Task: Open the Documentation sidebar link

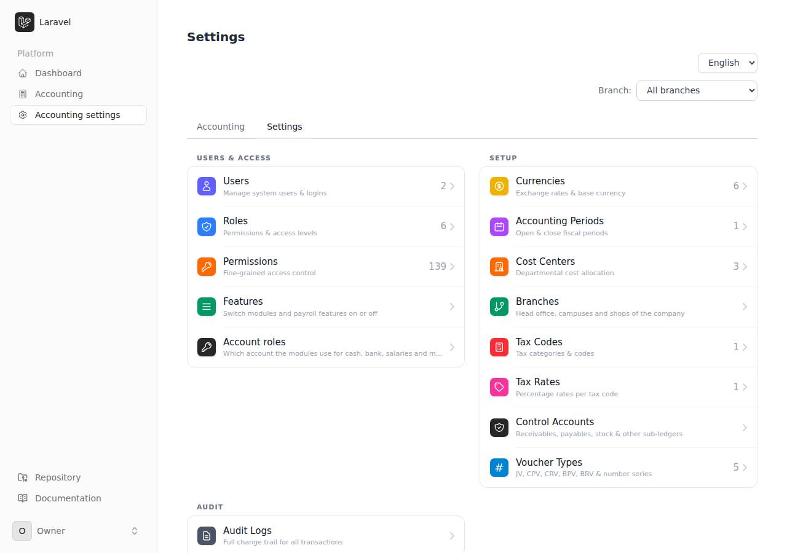Action: 78,498
